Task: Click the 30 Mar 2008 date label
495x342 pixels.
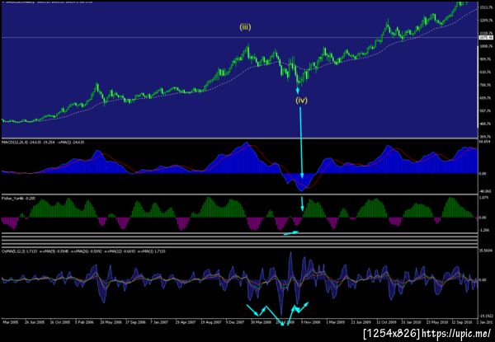Action: coord(261,322)
